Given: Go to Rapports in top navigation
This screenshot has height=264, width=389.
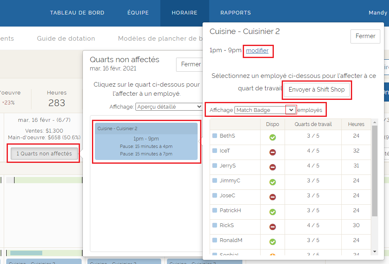Looking at the screenshot, I should (x=235, y=13).
